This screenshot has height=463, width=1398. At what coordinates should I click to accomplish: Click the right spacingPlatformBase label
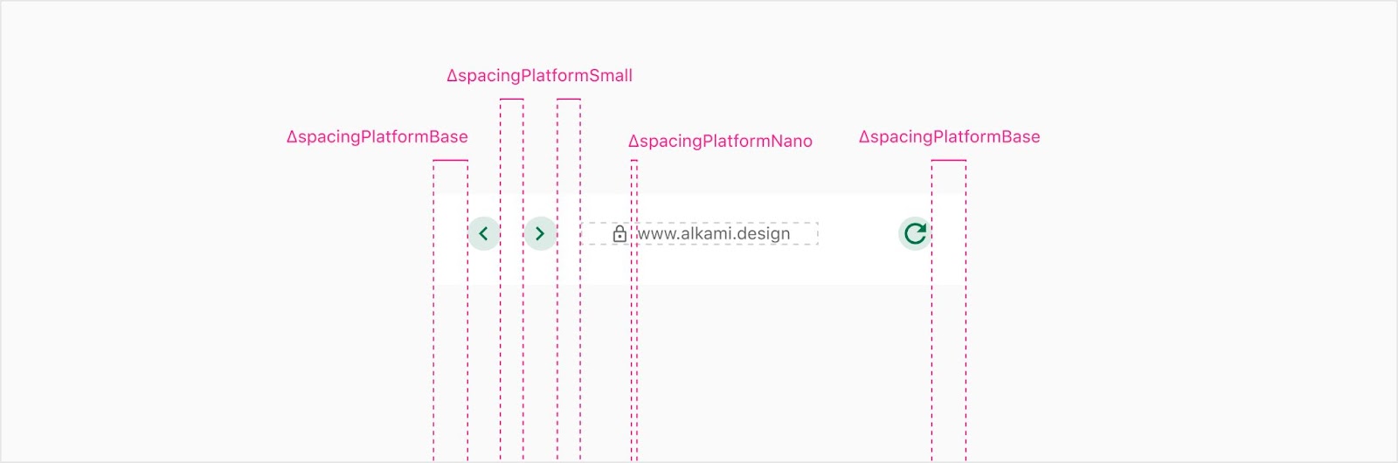pos(949,137)
